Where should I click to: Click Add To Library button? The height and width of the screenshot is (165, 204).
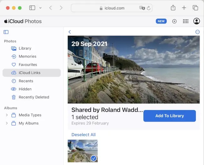[170, 116]
